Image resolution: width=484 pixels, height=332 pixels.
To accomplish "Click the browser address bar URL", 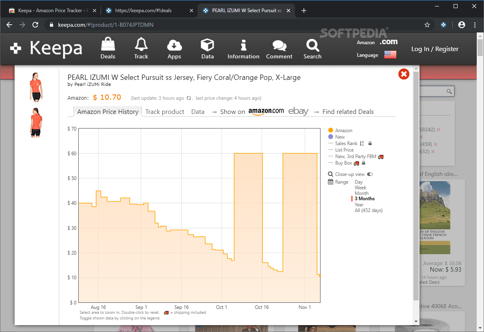I will tap(105, 25).
